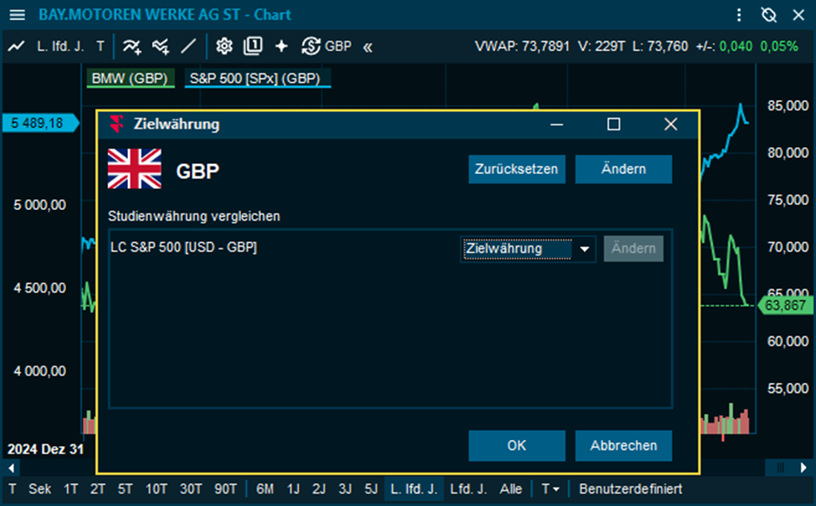Confirm the dialog with OK

[x=516, y=446]
